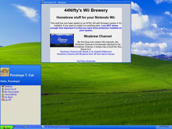The image size is (172, 129).
Task: Click the Hello, Penelope! greeting text
Action: click(10, 81)
